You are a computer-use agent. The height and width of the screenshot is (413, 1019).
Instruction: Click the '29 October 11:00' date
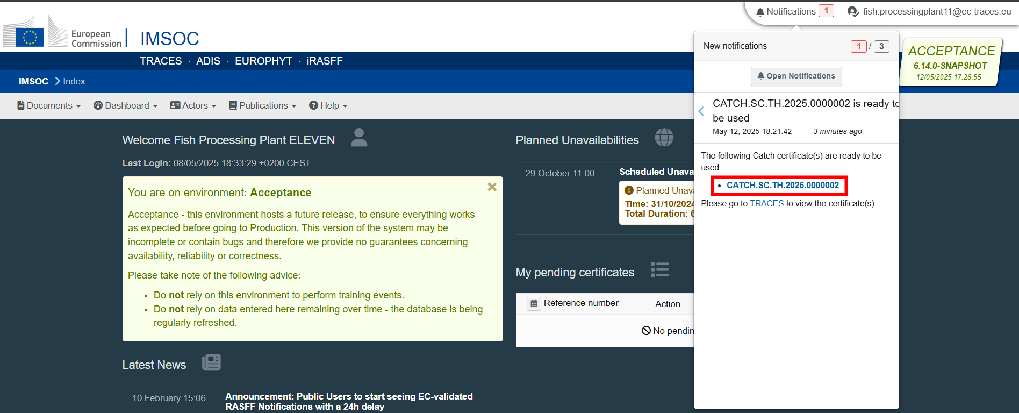559,174
